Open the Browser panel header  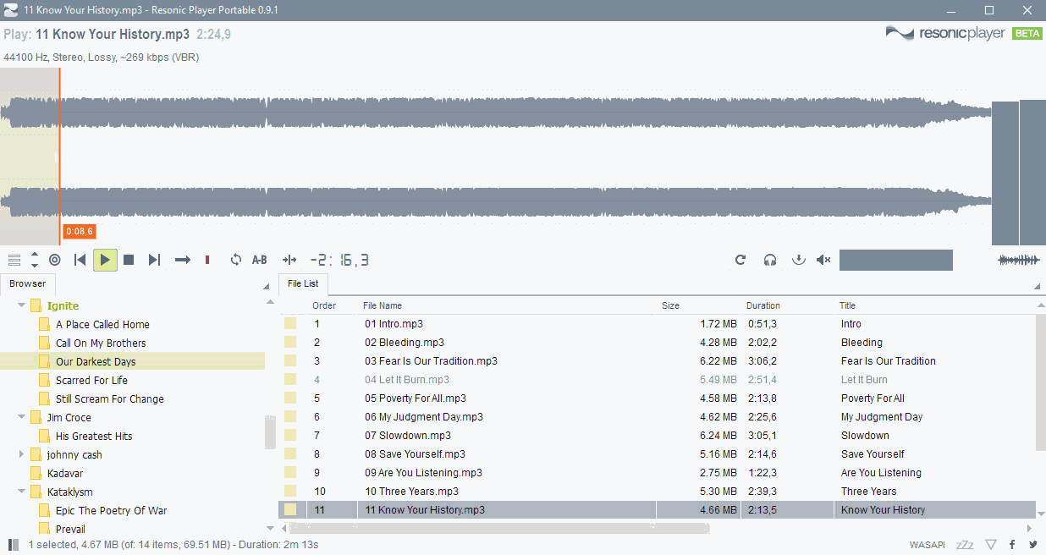pos(28,283)
